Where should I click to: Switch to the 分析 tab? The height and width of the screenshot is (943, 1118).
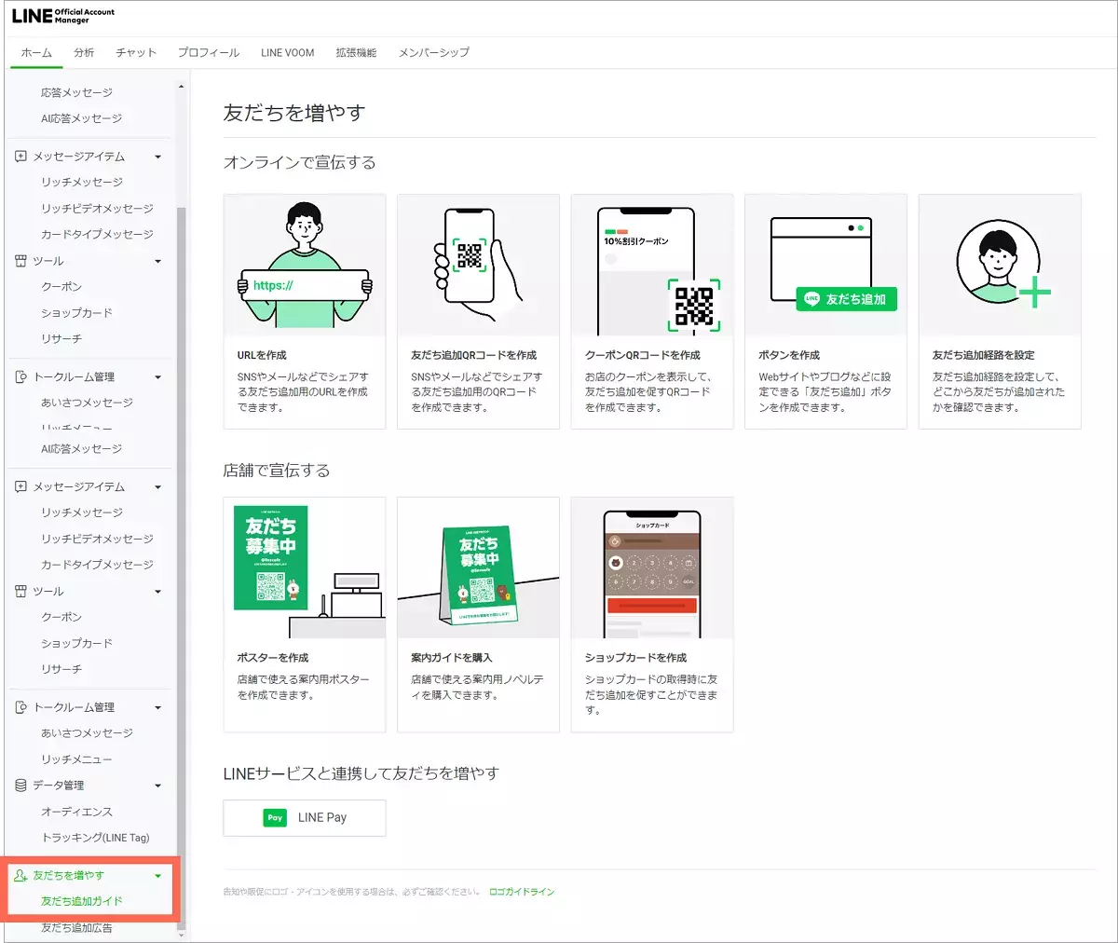(x=84, y=53)
